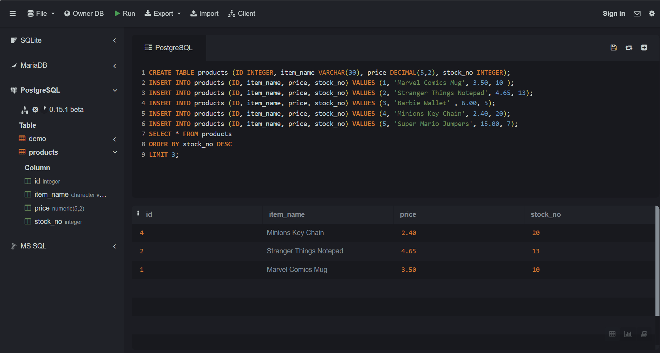Screen dimensions: 660x353
Task: Click the price column icon
Action: coord(28,208)
